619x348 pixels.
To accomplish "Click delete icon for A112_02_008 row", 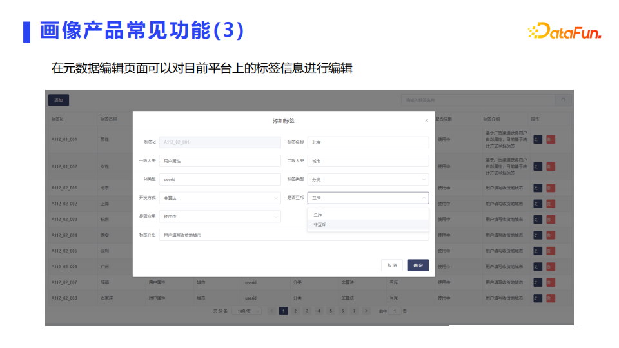I will pyautogui.click(x=551, y=298).
